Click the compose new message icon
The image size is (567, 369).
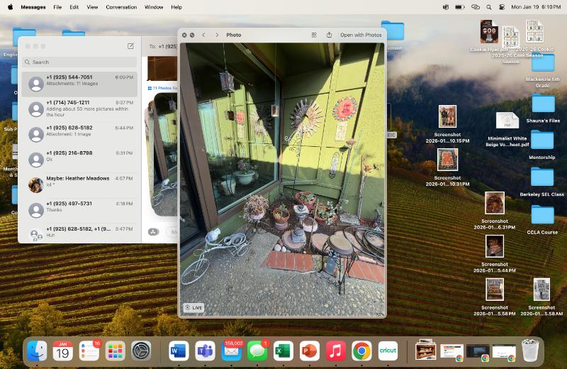coord(130,46)
